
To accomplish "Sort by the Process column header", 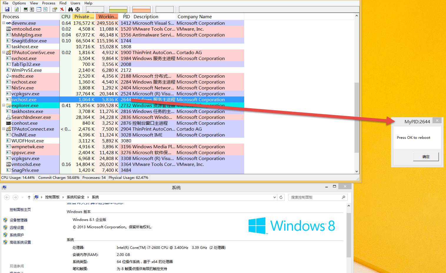I will pyautogui.click(x=30, y=17).
